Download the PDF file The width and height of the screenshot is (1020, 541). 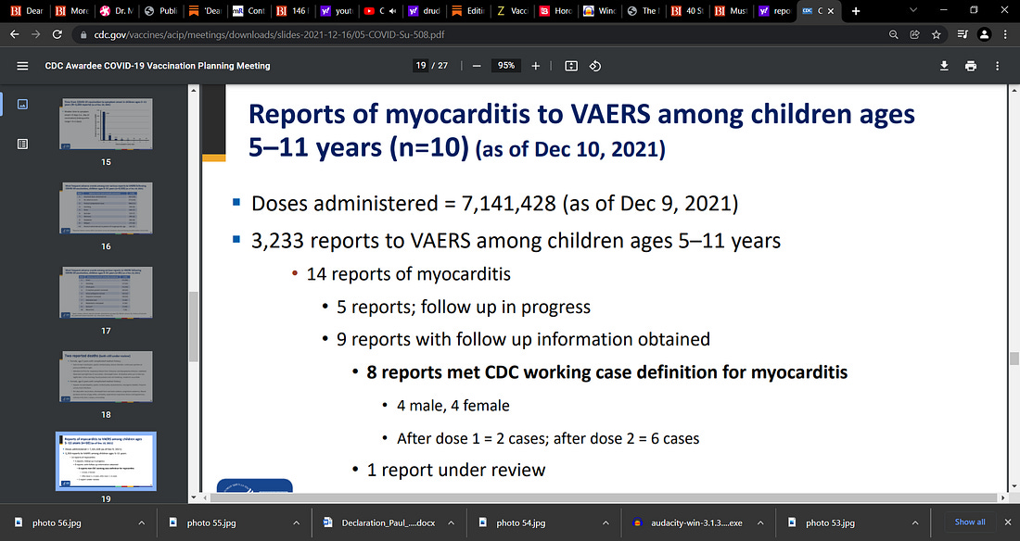[x=944, y=66]
